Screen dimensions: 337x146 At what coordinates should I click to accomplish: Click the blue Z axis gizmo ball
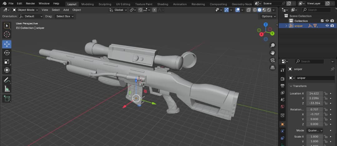click(266, 25)
